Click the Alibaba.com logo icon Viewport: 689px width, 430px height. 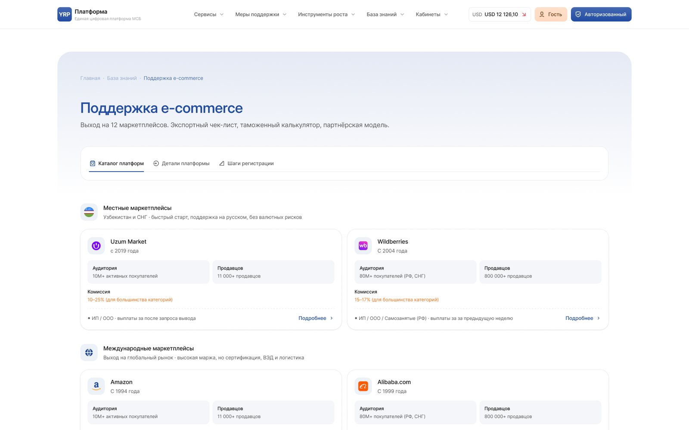click(363, 386)
